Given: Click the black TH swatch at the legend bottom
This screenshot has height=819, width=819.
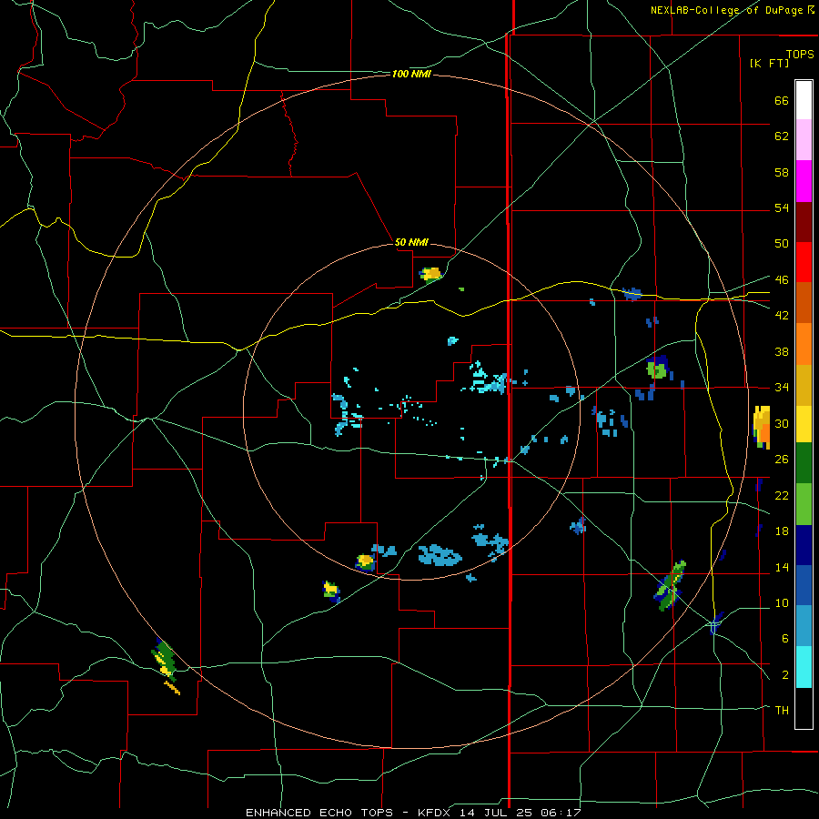Looking at the screenshot, I should (804, 708).
